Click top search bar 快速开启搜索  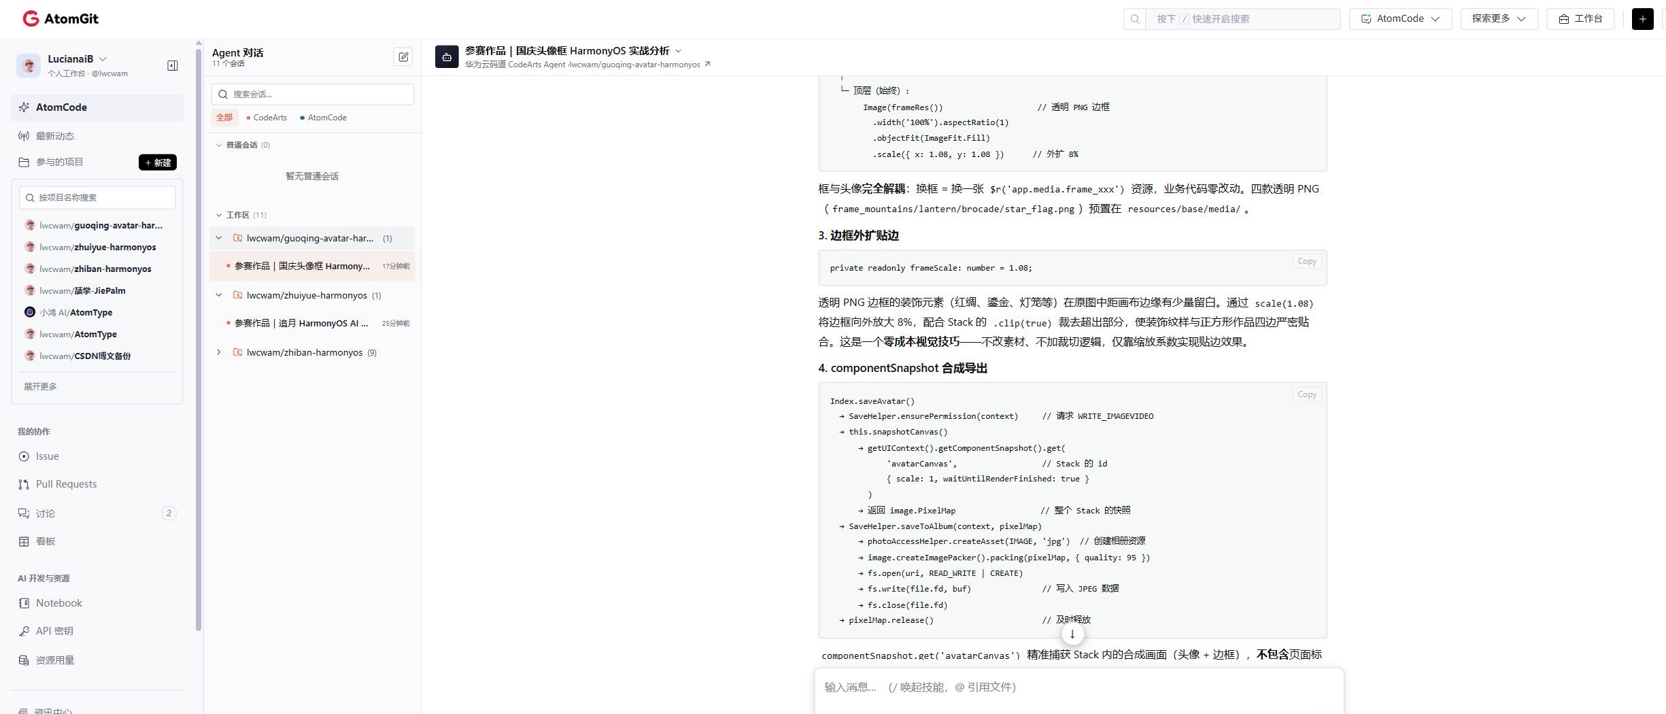coord(1232,19)
